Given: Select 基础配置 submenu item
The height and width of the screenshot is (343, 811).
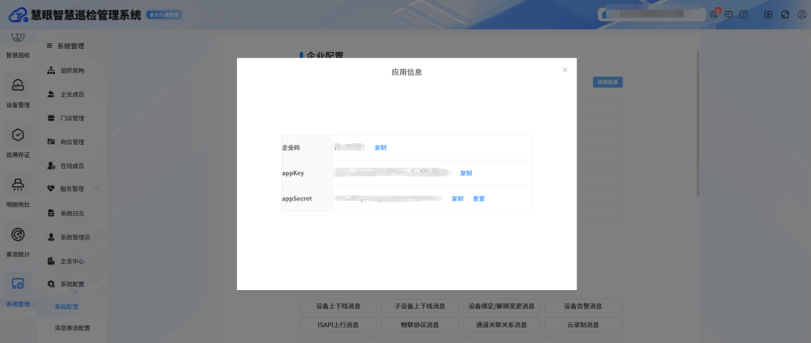Looking at the screenshot, I should (67, 307).
